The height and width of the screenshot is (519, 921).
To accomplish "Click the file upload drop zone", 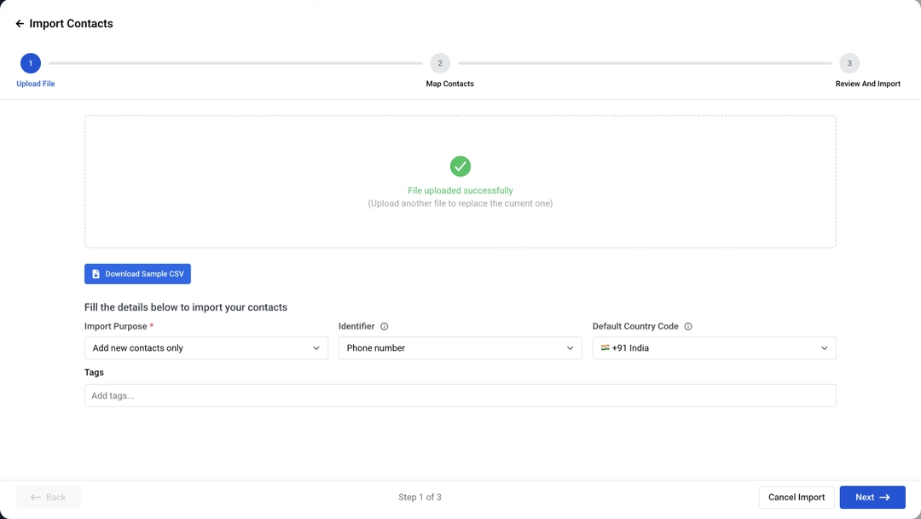I will point(460,182).
